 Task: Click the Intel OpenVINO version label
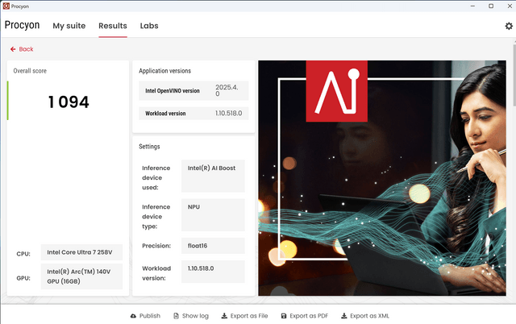(x=173, y=91)
